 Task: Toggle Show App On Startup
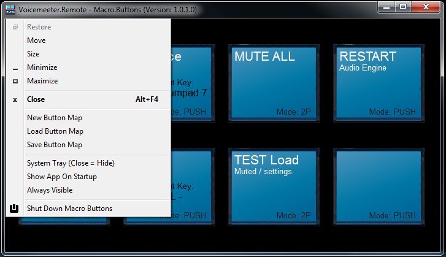[x=88, y=177]
